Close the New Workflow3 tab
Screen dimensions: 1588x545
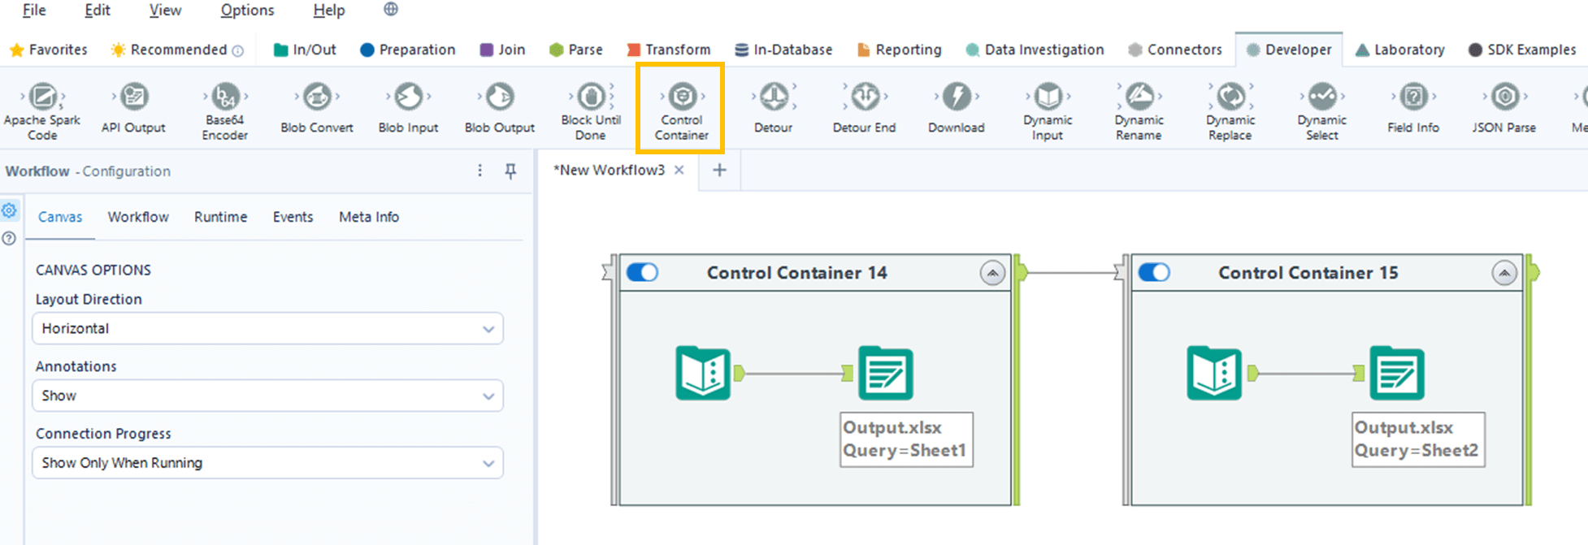click(x=679, y=170)
